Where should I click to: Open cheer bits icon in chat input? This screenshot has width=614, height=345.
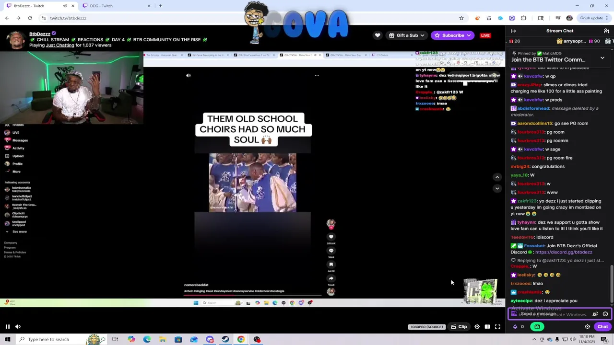coord(595,314)
